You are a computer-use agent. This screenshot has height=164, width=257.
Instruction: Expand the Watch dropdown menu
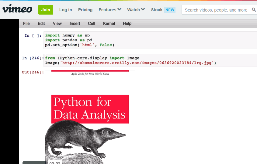136,10
